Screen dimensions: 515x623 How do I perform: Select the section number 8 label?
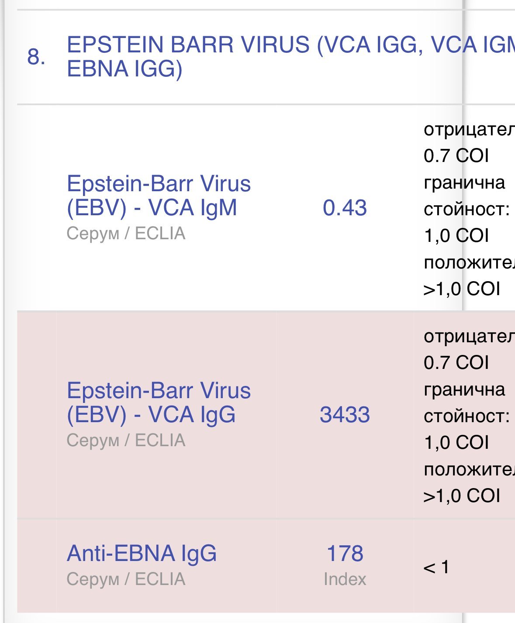pos(36,57)
